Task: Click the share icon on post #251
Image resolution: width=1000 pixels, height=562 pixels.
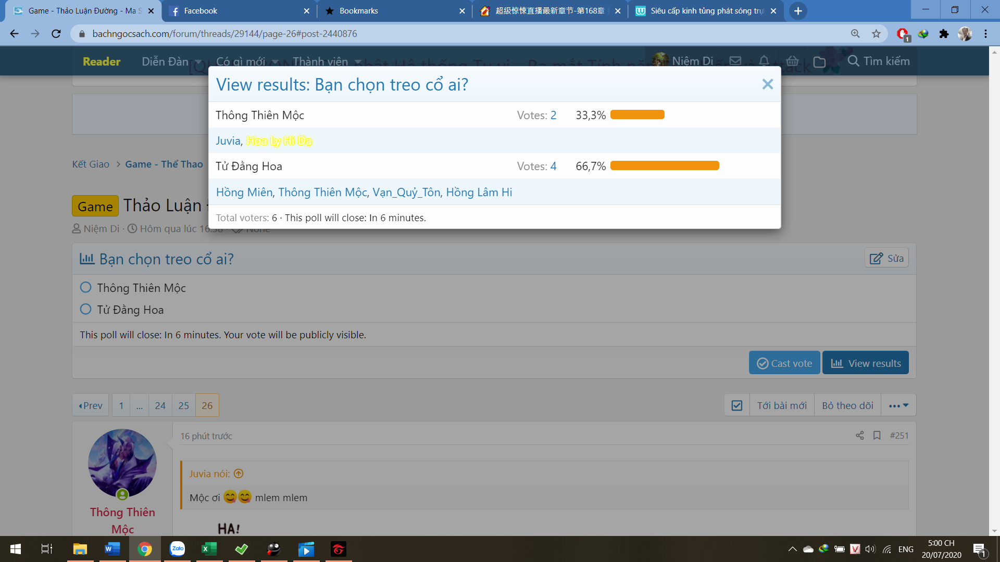Action: [859, 436]
